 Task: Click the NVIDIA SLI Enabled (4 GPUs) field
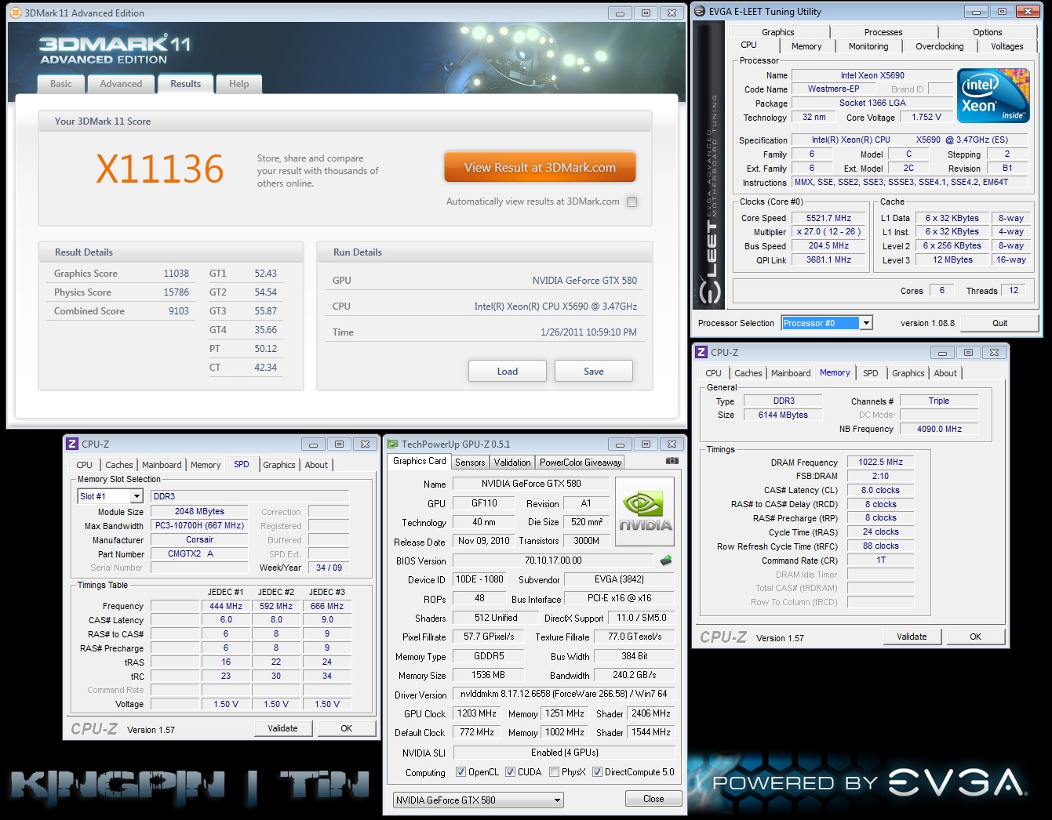coord(563,753)
